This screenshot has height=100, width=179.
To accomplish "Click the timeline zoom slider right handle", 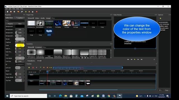I will (123, 68).
